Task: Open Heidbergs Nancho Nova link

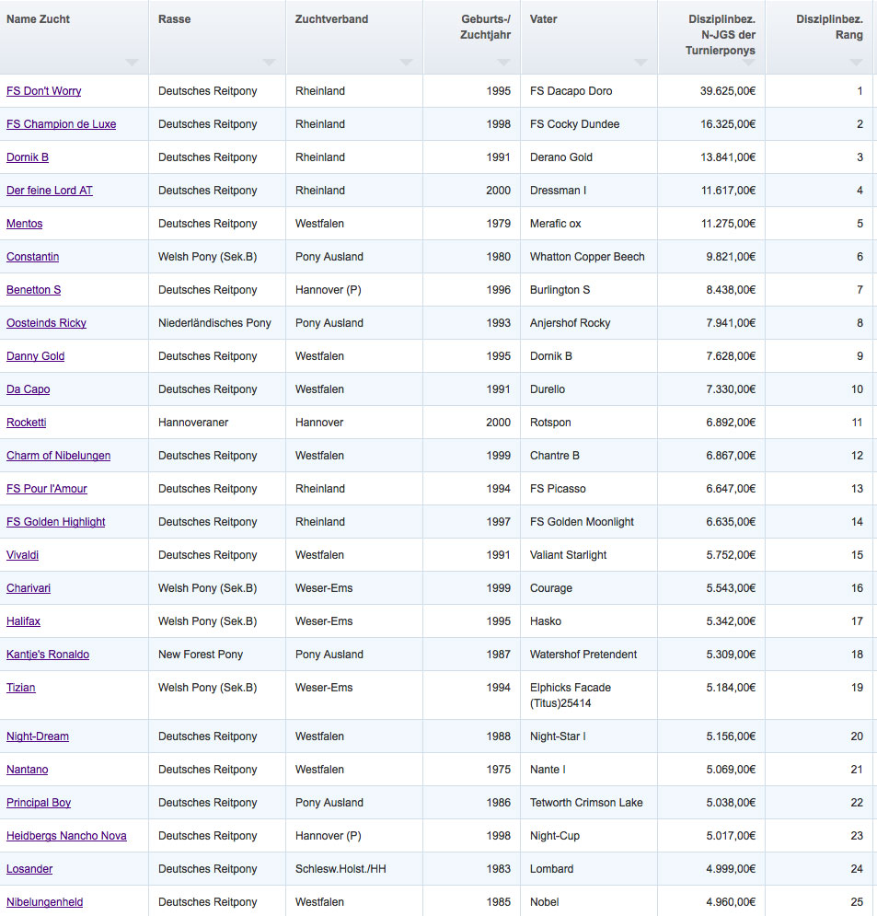Action: click(66, 836)
